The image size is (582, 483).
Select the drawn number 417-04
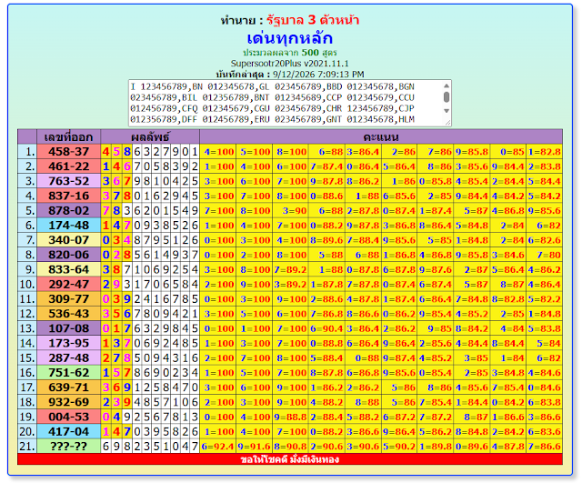pos(69,431)
